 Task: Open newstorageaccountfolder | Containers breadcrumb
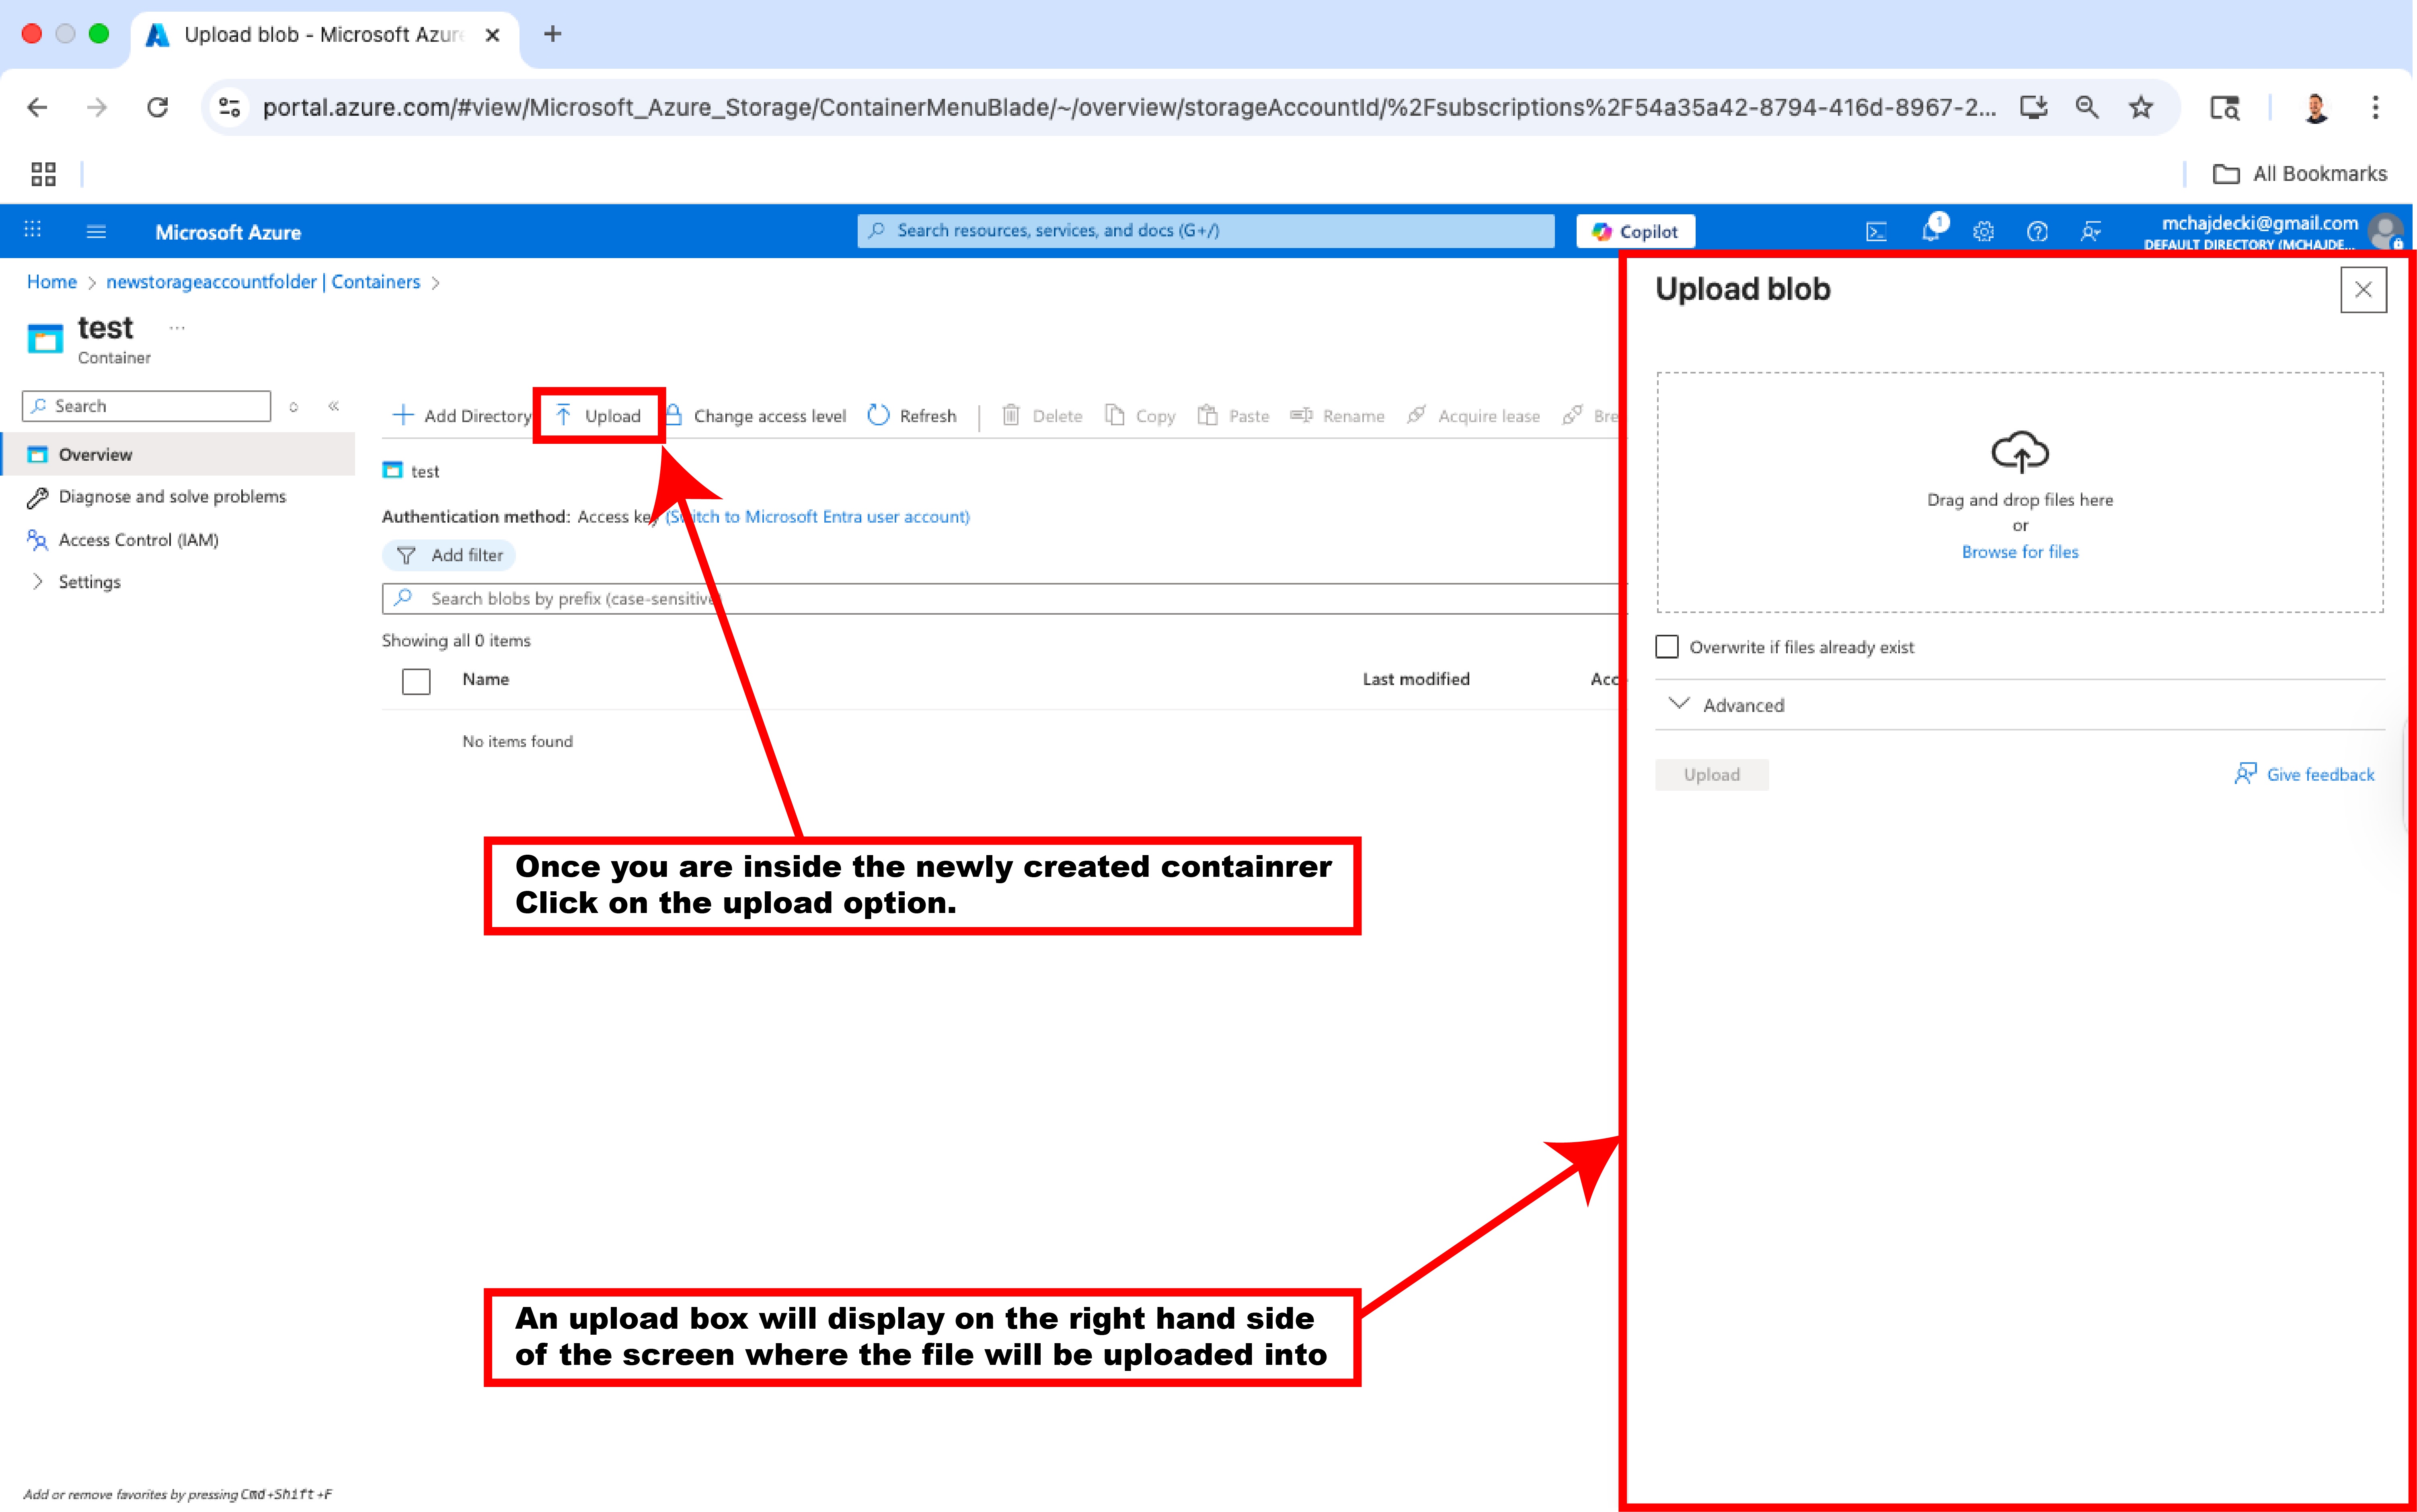coord(263,282)
